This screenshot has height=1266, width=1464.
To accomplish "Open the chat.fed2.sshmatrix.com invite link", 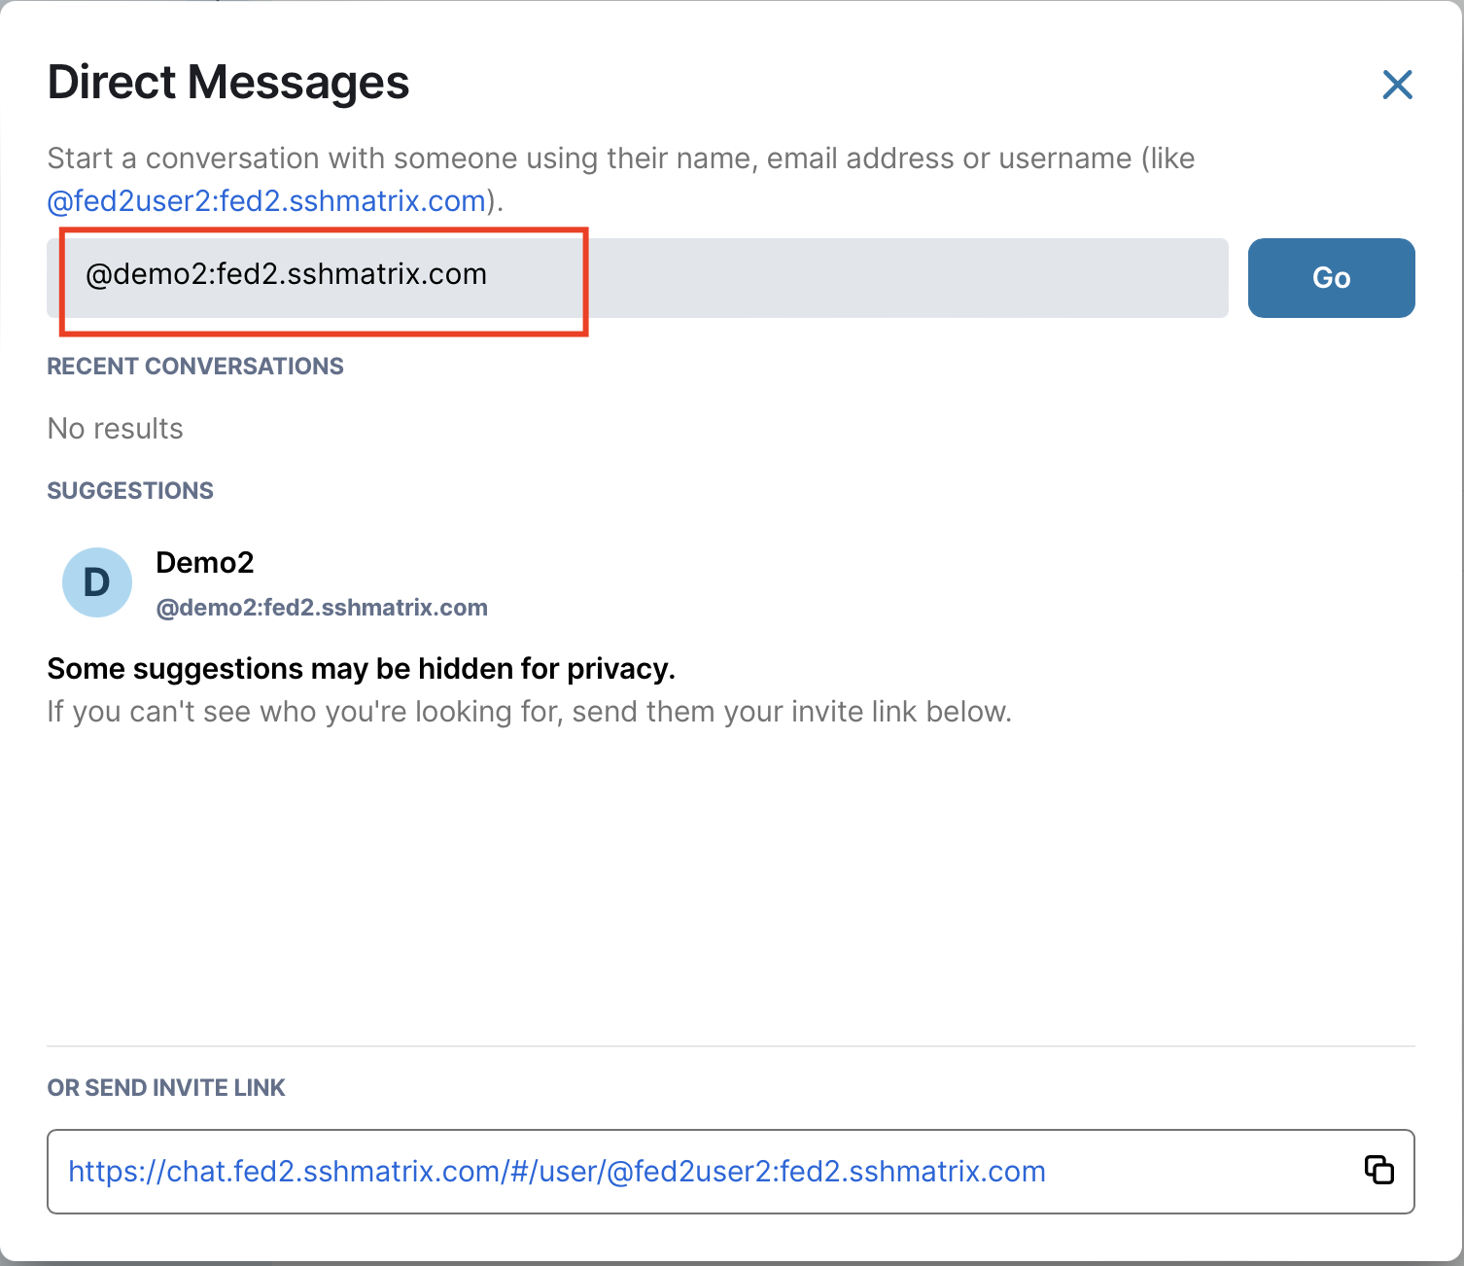I will (556, 1172).
